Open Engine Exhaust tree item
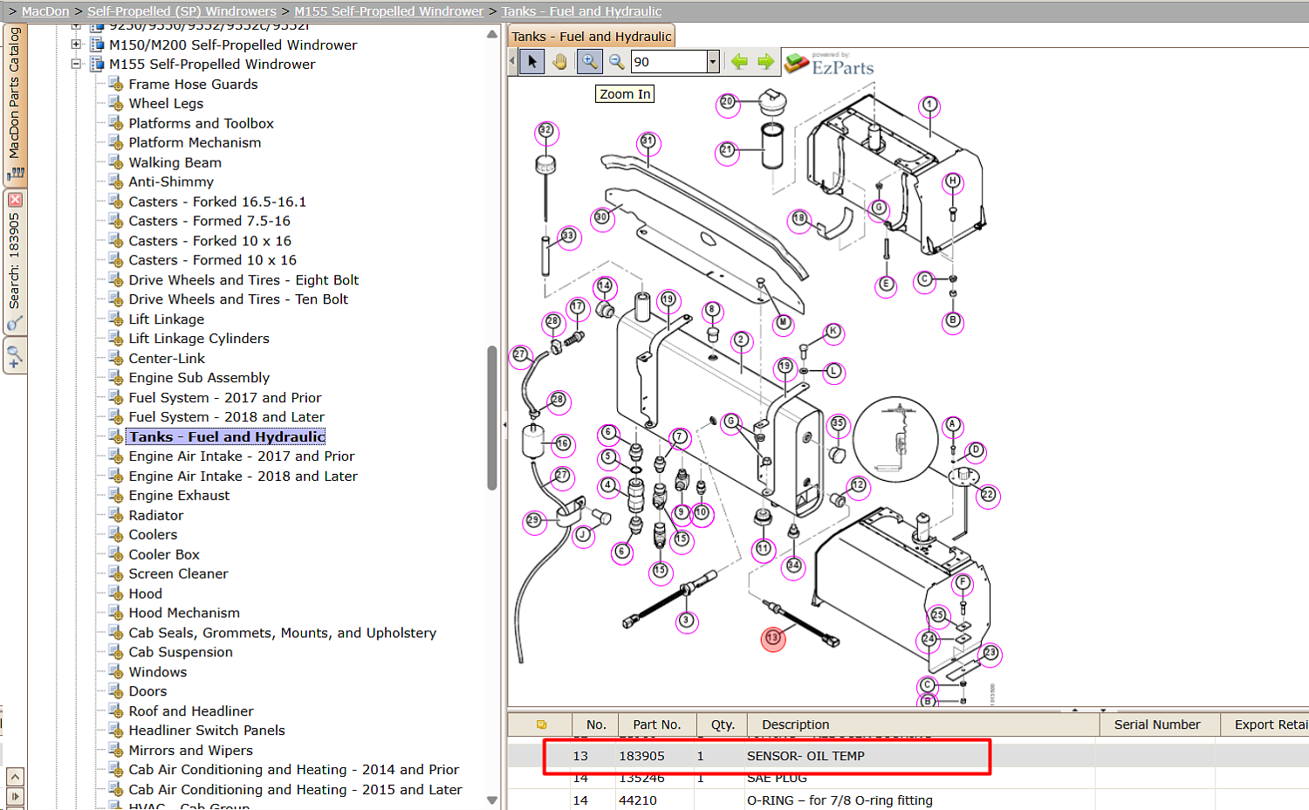The width and height of the screenshot is (1309, 810). [x=179, y=496]
